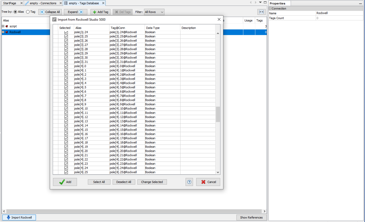Uncheck the pole[4].5 checkbox

tap(66, 87)
